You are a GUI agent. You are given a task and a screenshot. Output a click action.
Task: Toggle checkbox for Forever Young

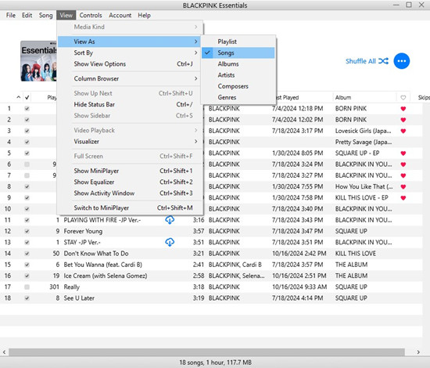coord(27,231)
